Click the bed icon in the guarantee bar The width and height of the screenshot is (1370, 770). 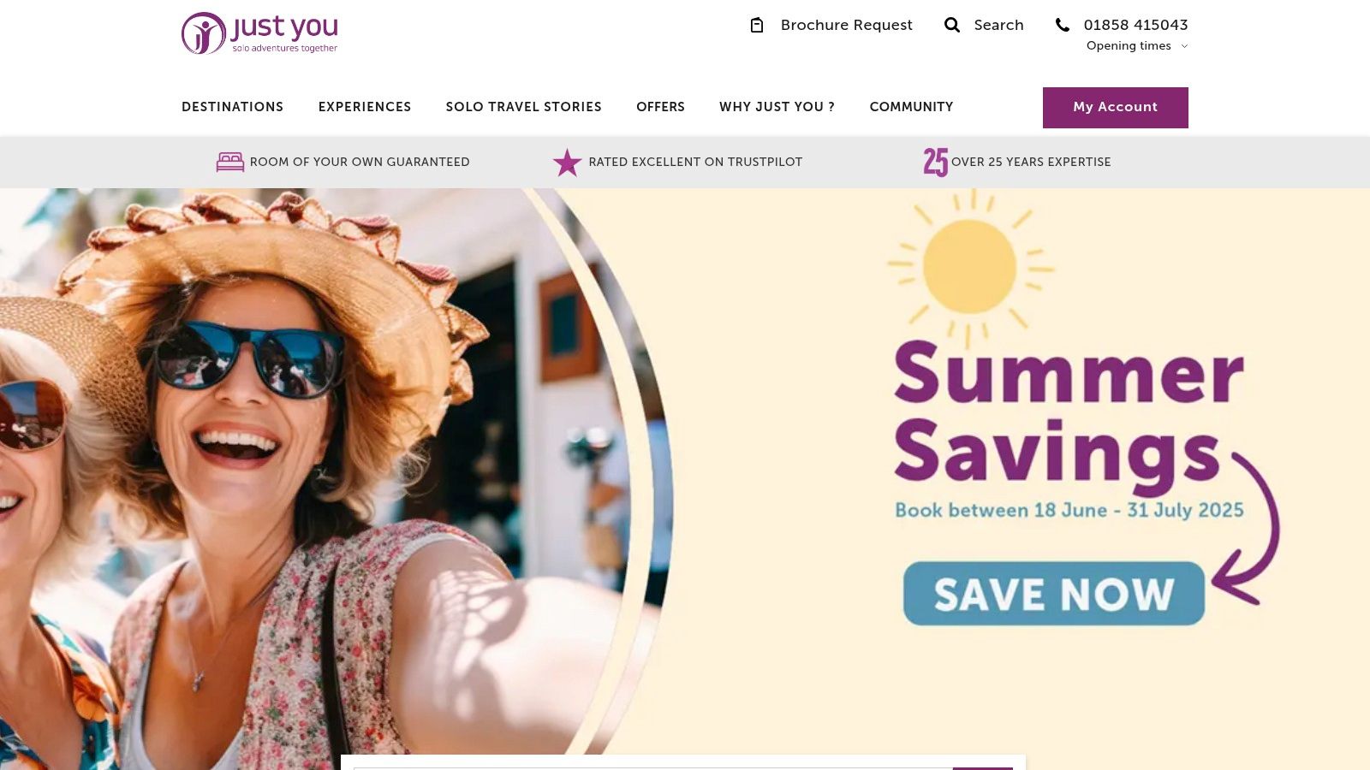[x=230, y=162]
